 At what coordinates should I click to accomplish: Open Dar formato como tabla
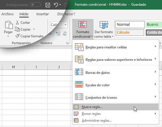coord(104,29)
